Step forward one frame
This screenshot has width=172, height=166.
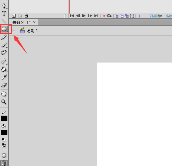tap(90, 16)
